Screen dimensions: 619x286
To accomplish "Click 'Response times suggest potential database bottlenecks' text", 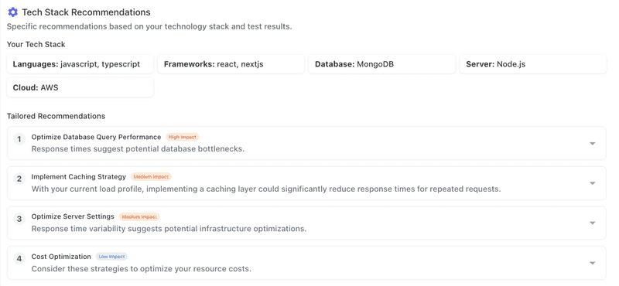I will (138, 149).
